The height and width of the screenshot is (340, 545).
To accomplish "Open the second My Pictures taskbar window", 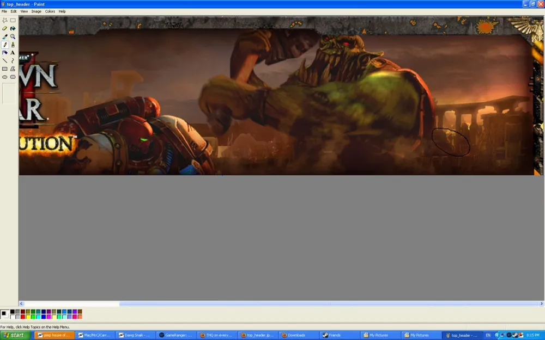I will click(421, 335).
